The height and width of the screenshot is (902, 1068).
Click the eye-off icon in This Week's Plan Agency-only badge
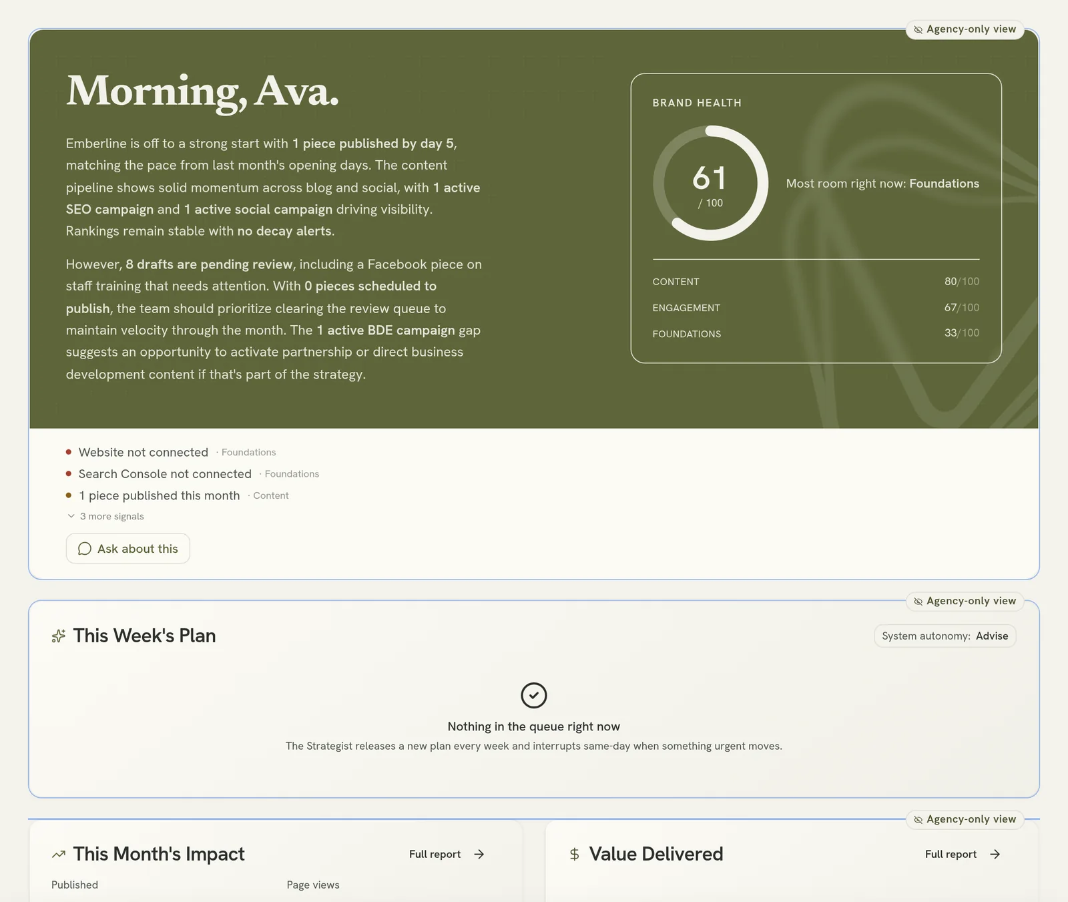(918, 602)
